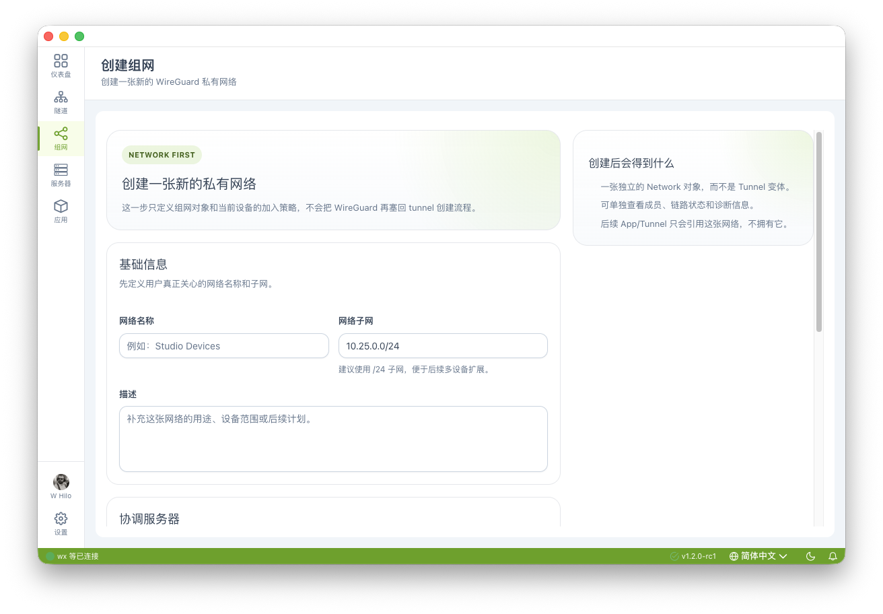The height and width of the screenshot is (614, 883).
Task: Click the 创建后会得到什么 card heading
Action: pos(631,164)
